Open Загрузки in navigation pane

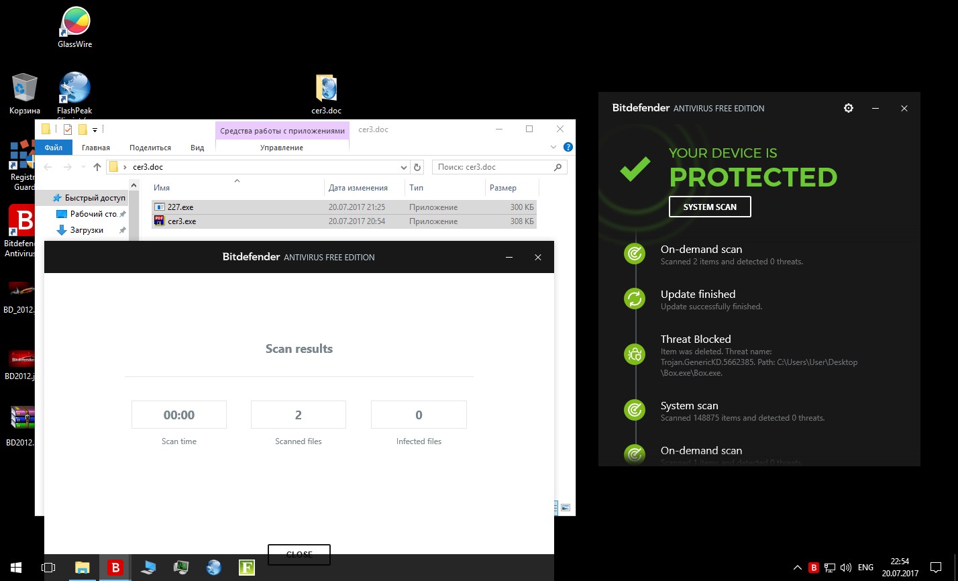(x=88, y=230)
